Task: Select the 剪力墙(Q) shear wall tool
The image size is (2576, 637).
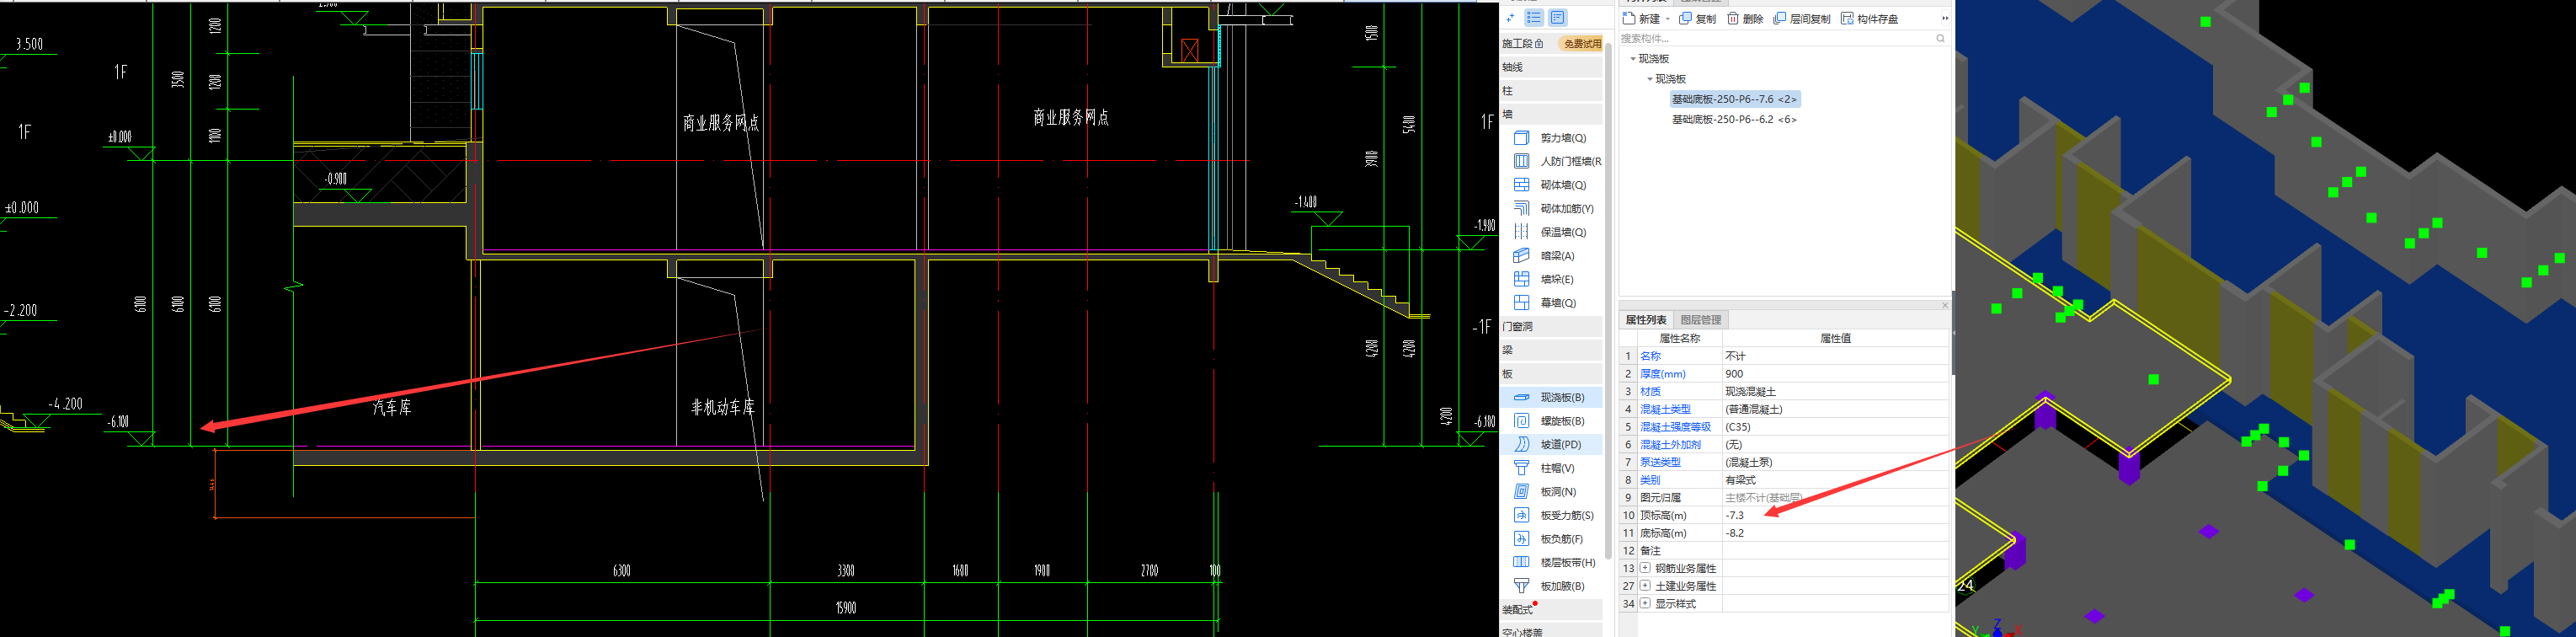Action: click(1551, 138)
